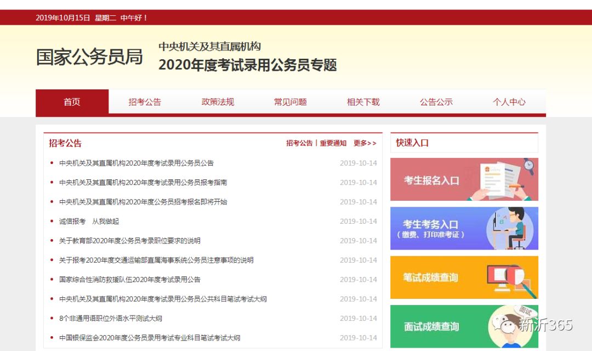Open the 相关下载 menu item
This screenshot has height=351, width=592.
point(363,102)
